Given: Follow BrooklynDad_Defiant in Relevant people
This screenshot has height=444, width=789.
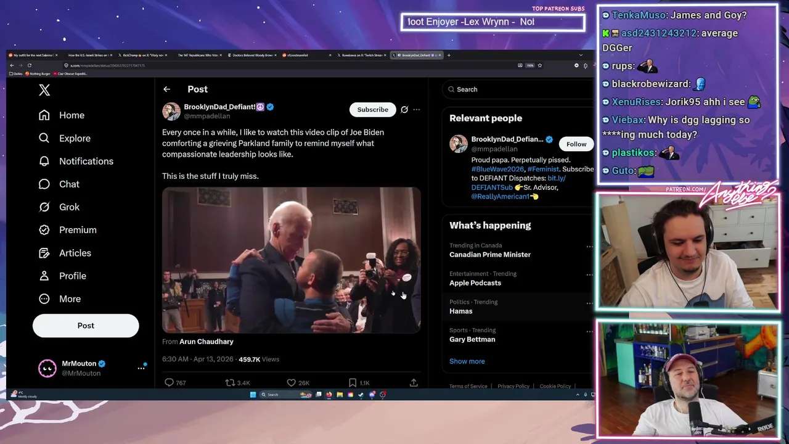Looking at the screenshot, I should pos(576,144).
